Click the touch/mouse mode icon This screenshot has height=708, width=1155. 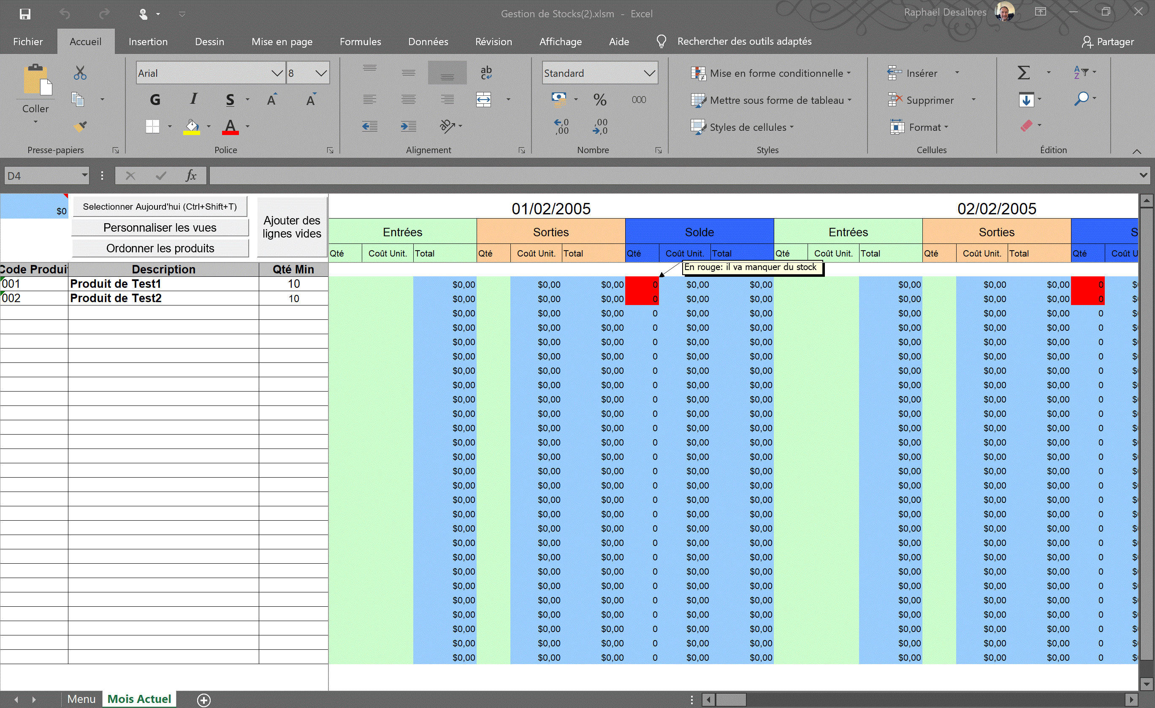(x=144, y=14)
